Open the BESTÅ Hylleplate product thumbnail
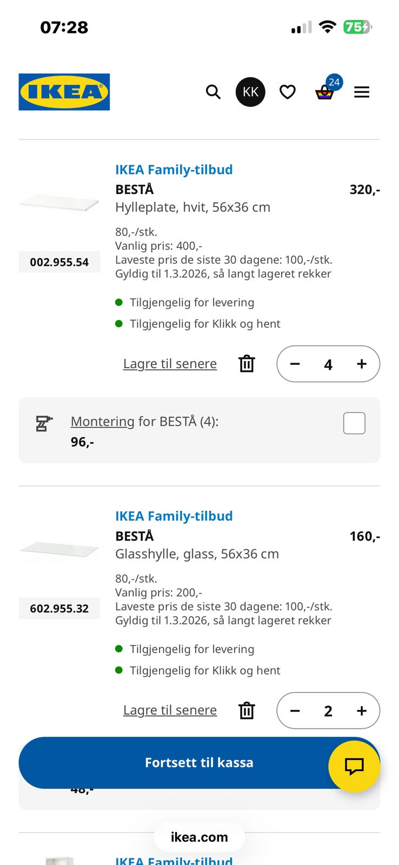Screen dimensions: 399x865 [x=59, y=204]
